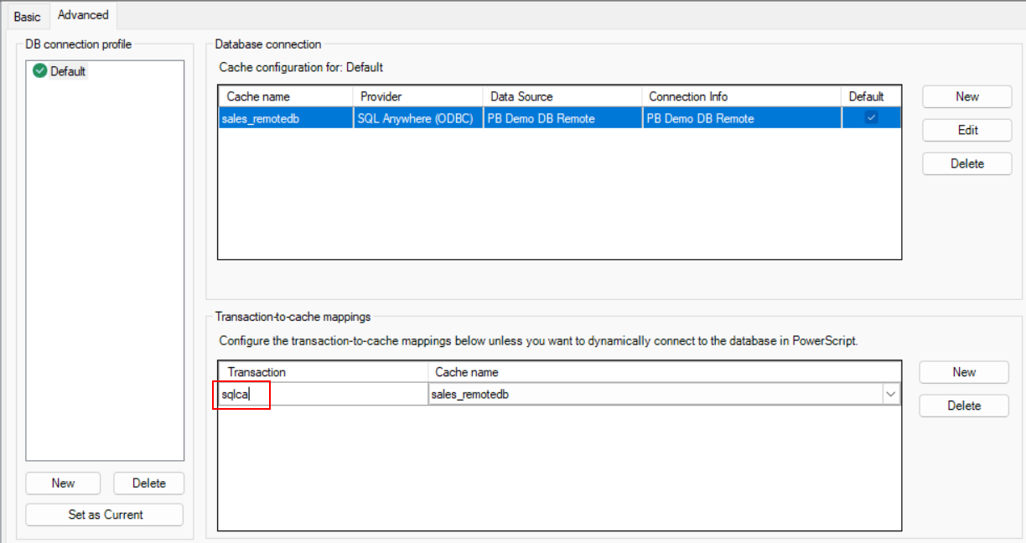Click the sqlca Transaction input field
Screen dimensions: 1026x543
coord(323,394)
